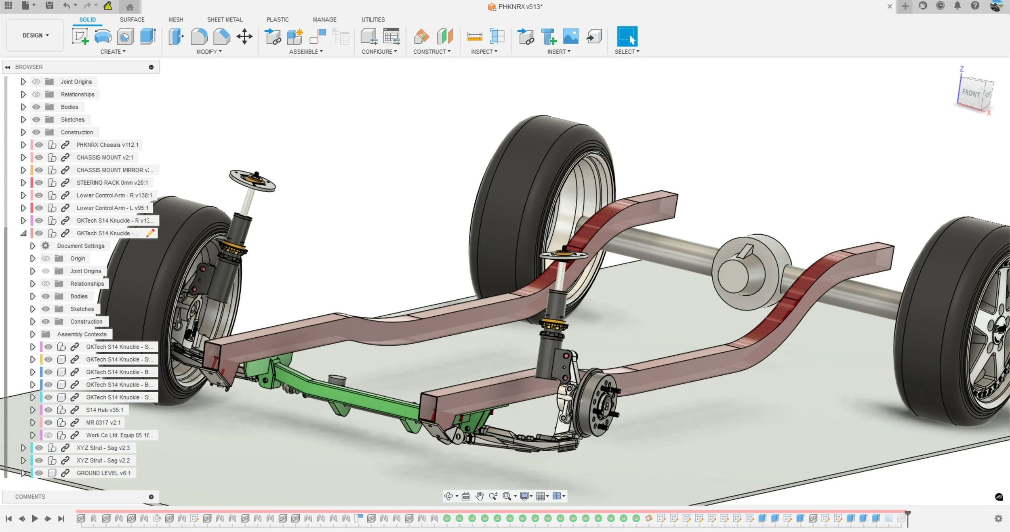
Task: Click the Pan hand navigation icon
Action: (480, 496)
